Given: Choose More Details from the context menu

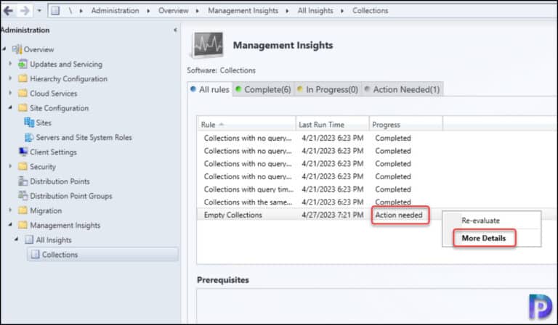Looking at the screenshot, I should point(484,238).
